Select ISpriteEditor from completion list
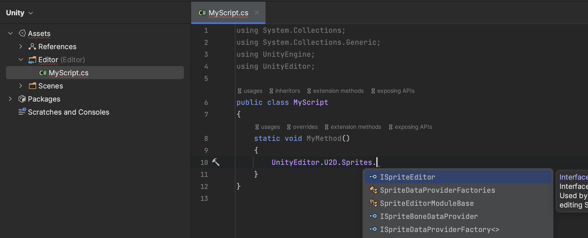 pos(407,177)
